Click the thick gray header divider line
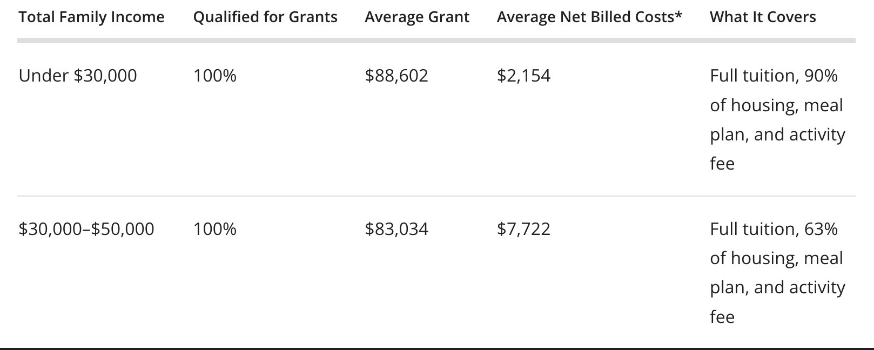 click(x=436, y=41)
